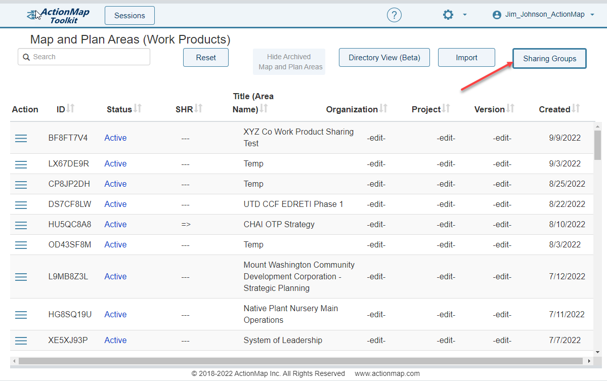Edit Version for HG8SQ19U row

502,315
